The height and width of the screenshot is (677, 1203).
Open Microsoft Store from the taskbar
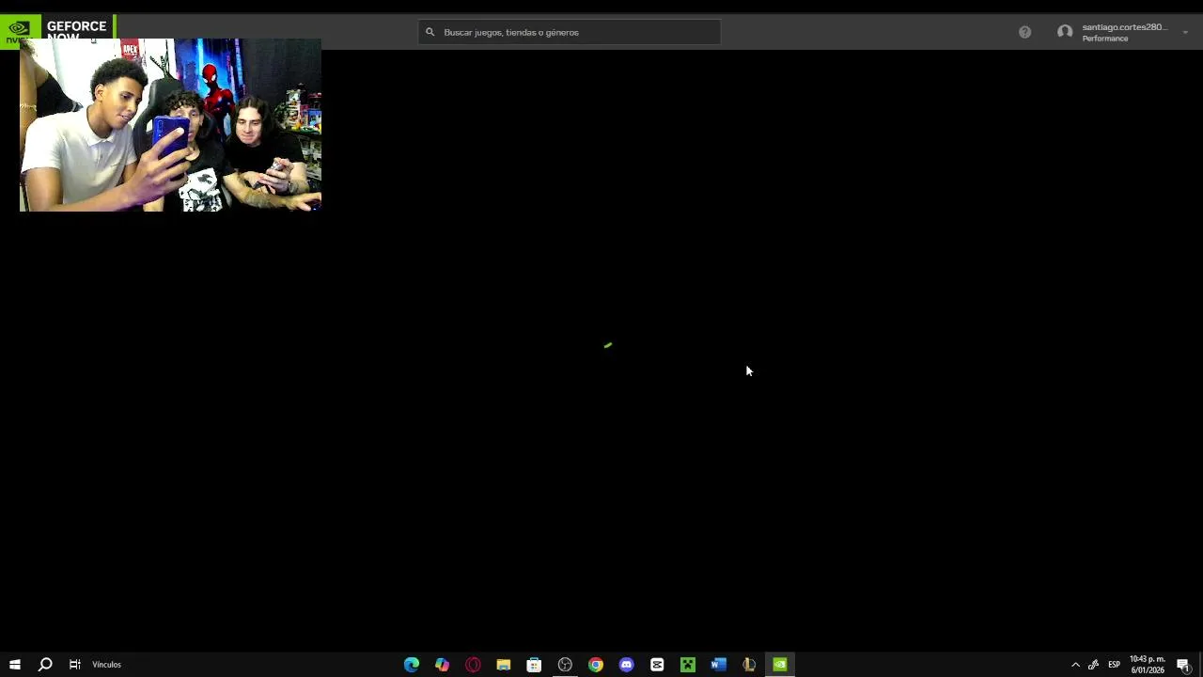534,665
